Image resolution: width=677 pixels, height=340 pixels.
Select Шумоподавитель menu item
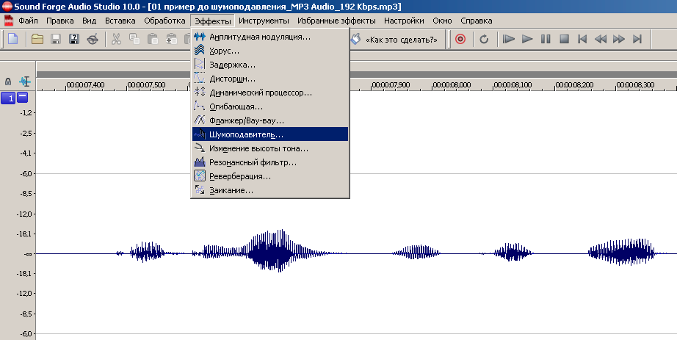pyautogui.click(x=270, y=134)
